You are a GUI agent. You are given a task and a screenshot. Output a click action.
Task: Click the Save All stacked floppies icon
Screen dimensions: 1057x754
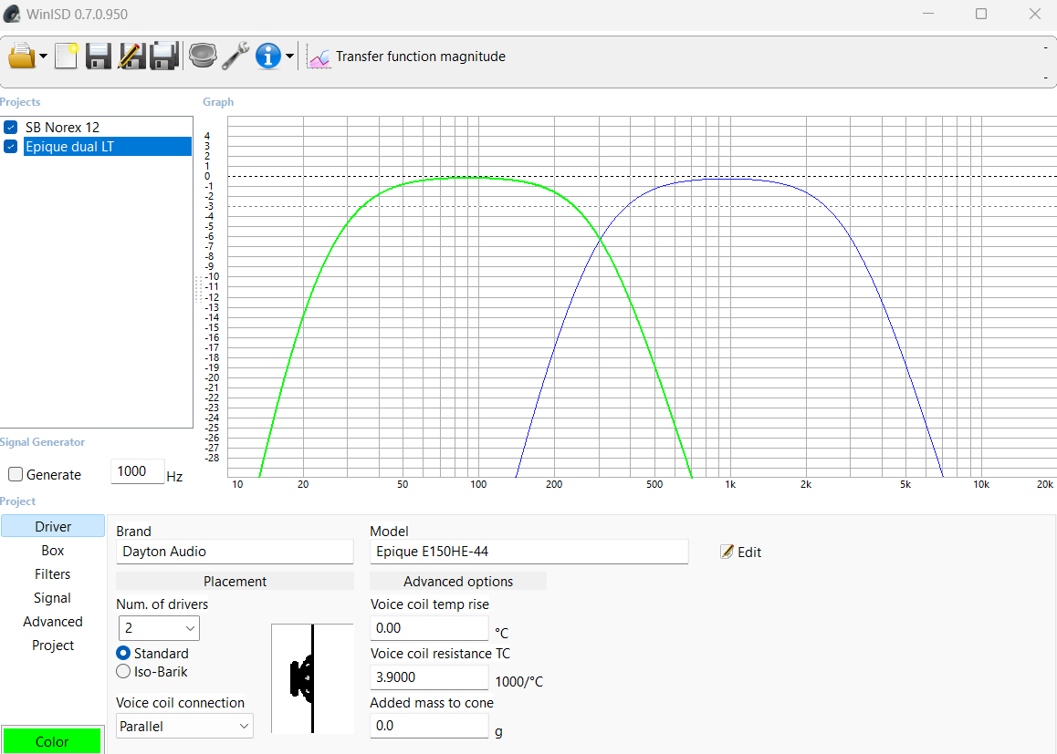pyautogui.click(x=163, y=56)
